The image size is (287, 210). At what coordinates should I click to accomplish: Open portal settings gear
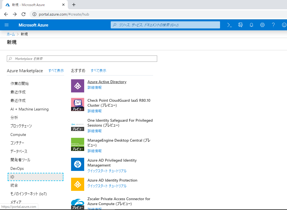click(x=262, y=25)
